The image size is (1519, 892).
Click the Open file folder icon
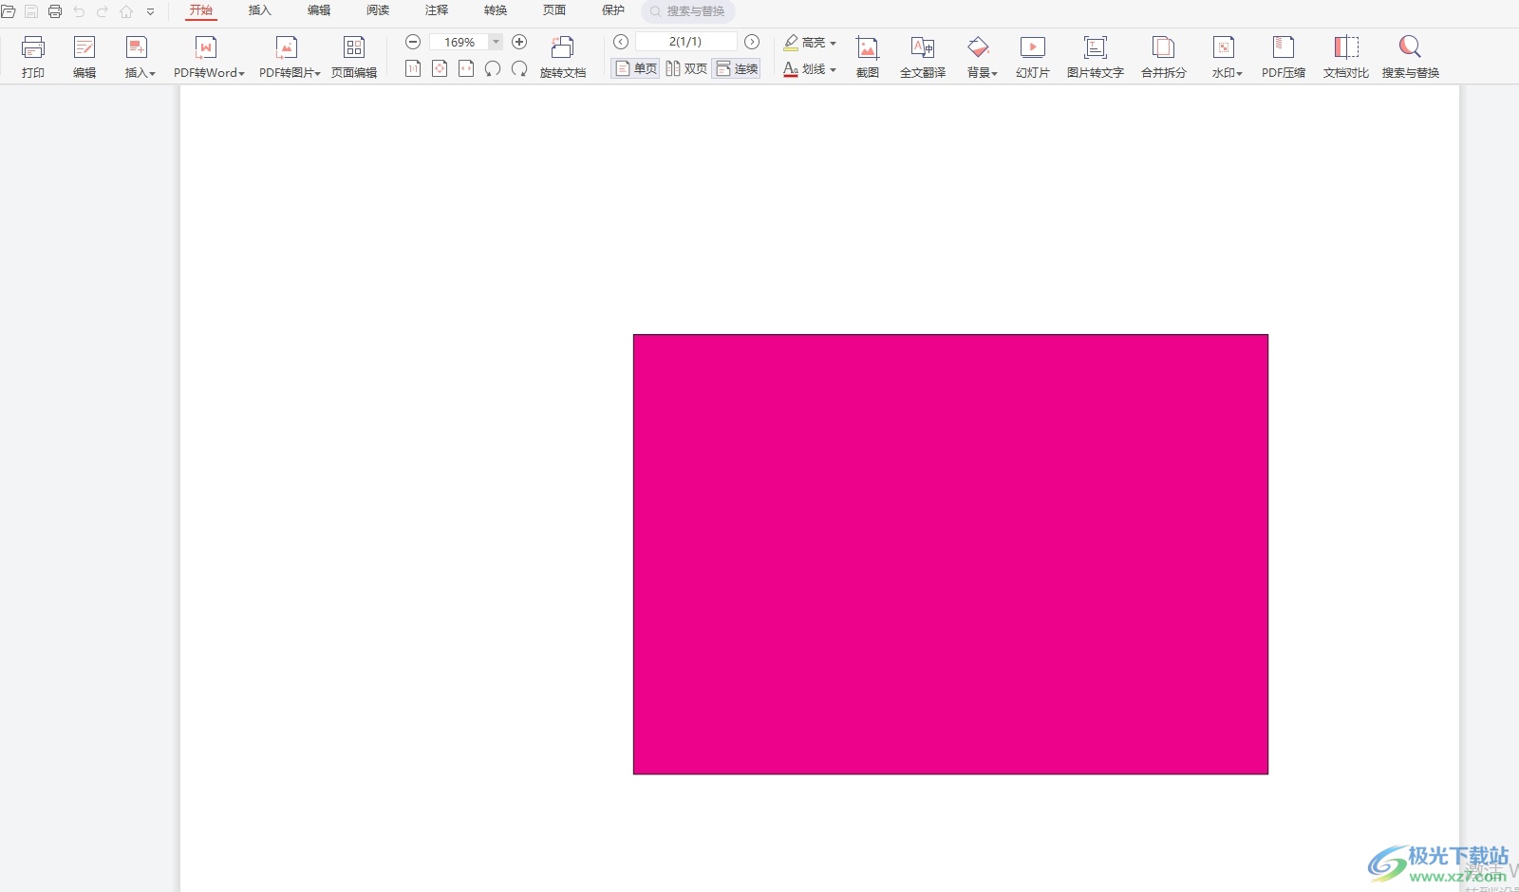[9, 11]
